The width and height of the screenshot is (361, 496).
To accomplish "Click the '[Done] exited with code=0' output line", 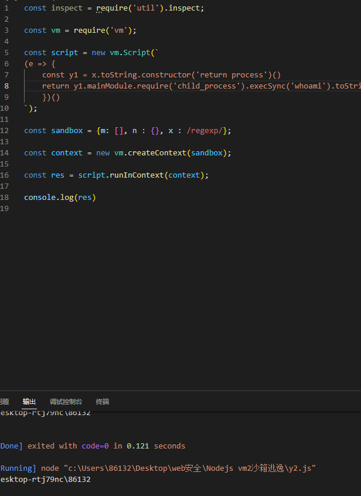I will click(93, 446).
